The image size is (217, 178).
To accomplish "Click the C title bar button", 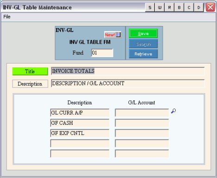I will coord(189,7).
